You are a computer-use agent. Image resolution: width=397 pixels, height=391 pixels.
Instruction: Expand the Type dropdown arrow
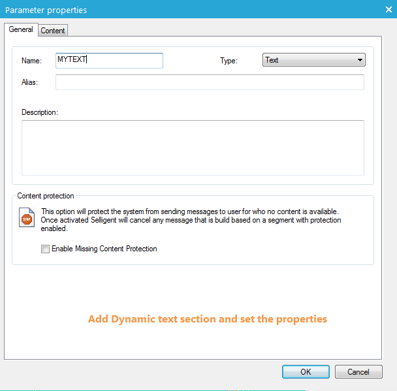click(x=360, y=60)
